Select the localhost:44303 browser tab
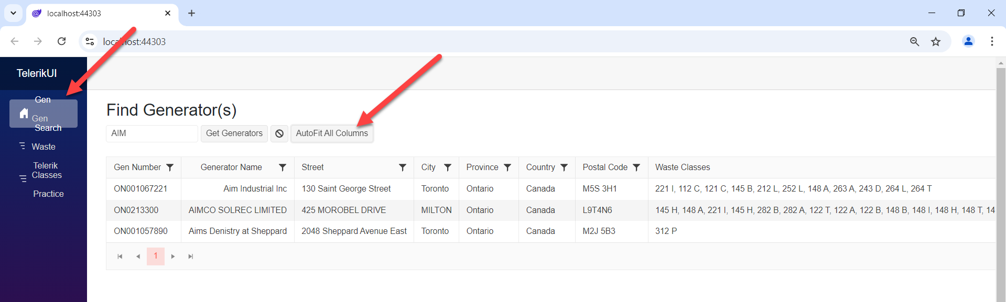Viewport: 1006px width, 302px height. tap(102, 14)
